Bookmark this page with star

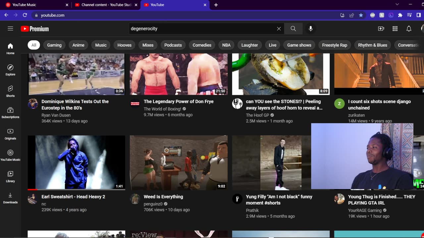[x=361, y=15]
